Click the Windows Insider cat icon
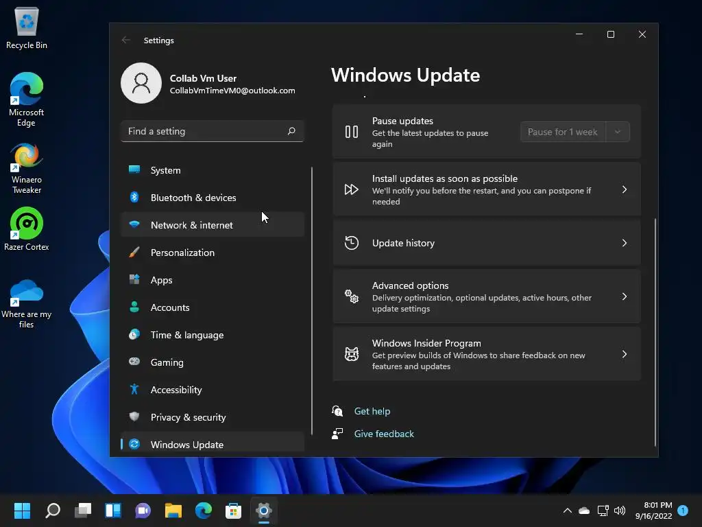The image size is (702, 527). coord(352,354)
